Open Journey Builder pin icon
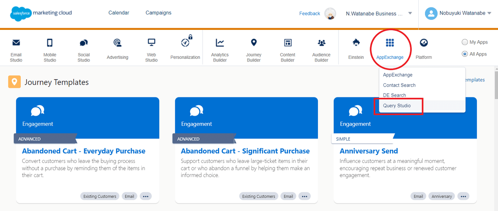Image resolution: width=498 pixels, height=211 pixels. tap(254, 43)
